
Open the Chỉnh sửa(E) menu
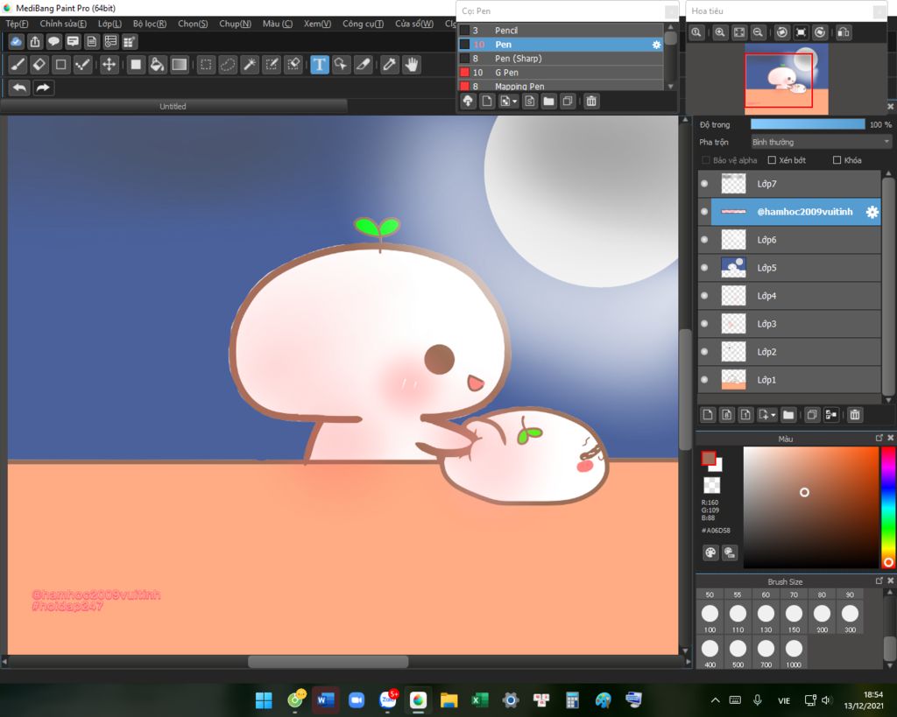pyautogui.click(x=63, y=24)
